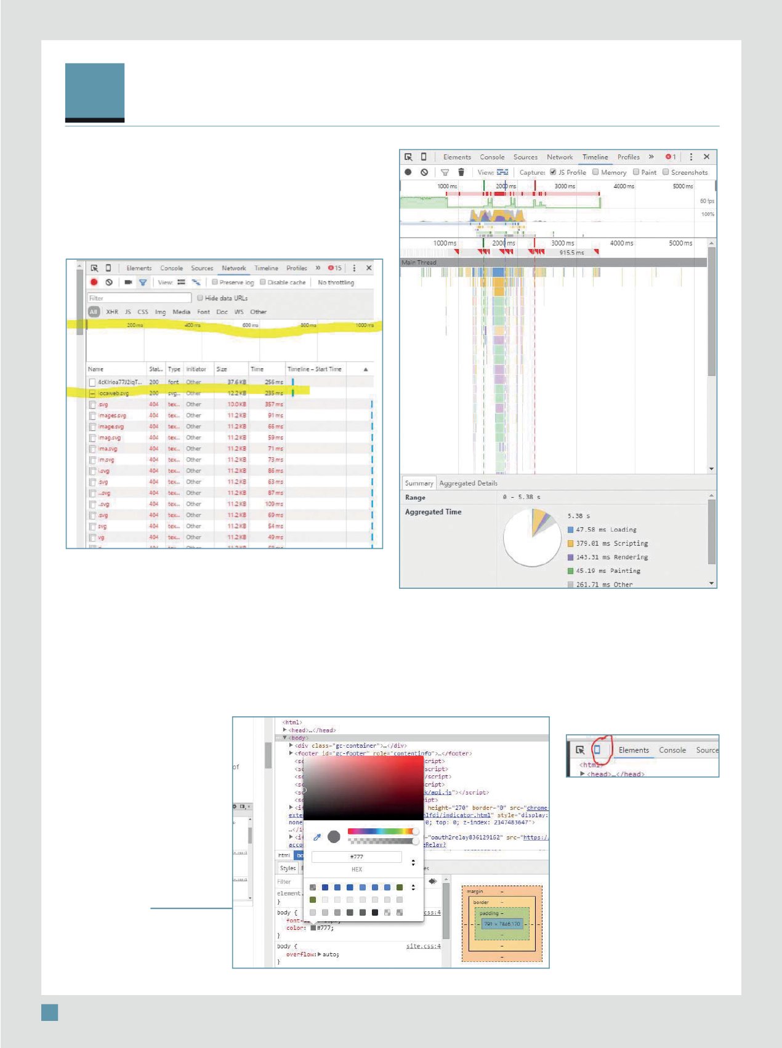This screenshot has height=1048, width=782.
Task: Click inspect icon in small Elements snippet
Action: (x=580, y=750)
